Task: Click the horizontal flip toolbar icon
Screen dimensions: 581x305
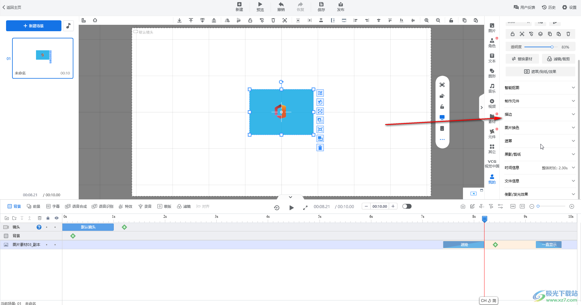Action: [x=227, y=20]
